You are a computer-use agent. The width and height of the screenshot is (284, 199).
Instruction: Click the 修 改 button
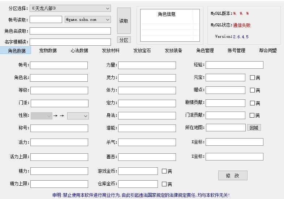coord(233,175)
